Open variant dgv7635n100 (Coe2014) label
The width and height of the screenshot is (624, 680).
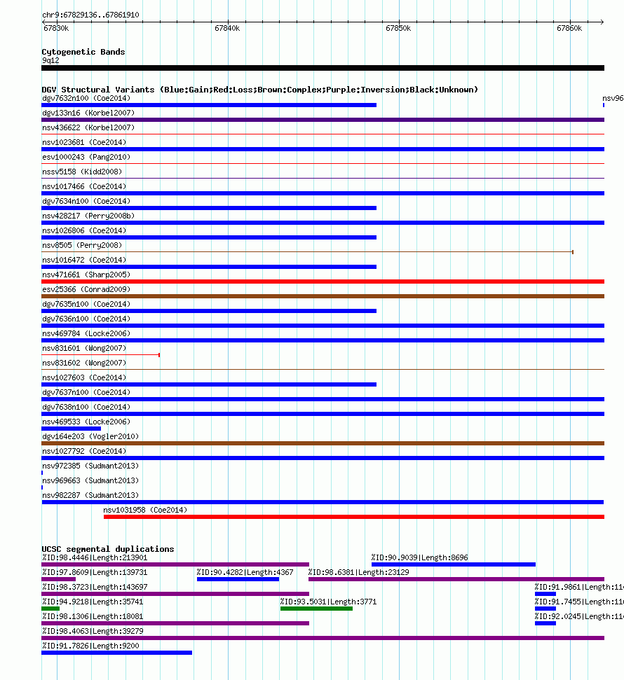pos(86,305)
